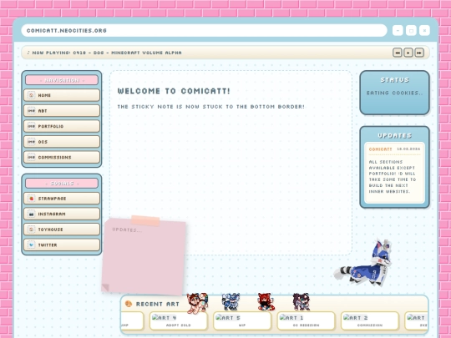Click the image icon beside ABT
451x338 pixels.
pyautogui.click(x=32, y=111)
